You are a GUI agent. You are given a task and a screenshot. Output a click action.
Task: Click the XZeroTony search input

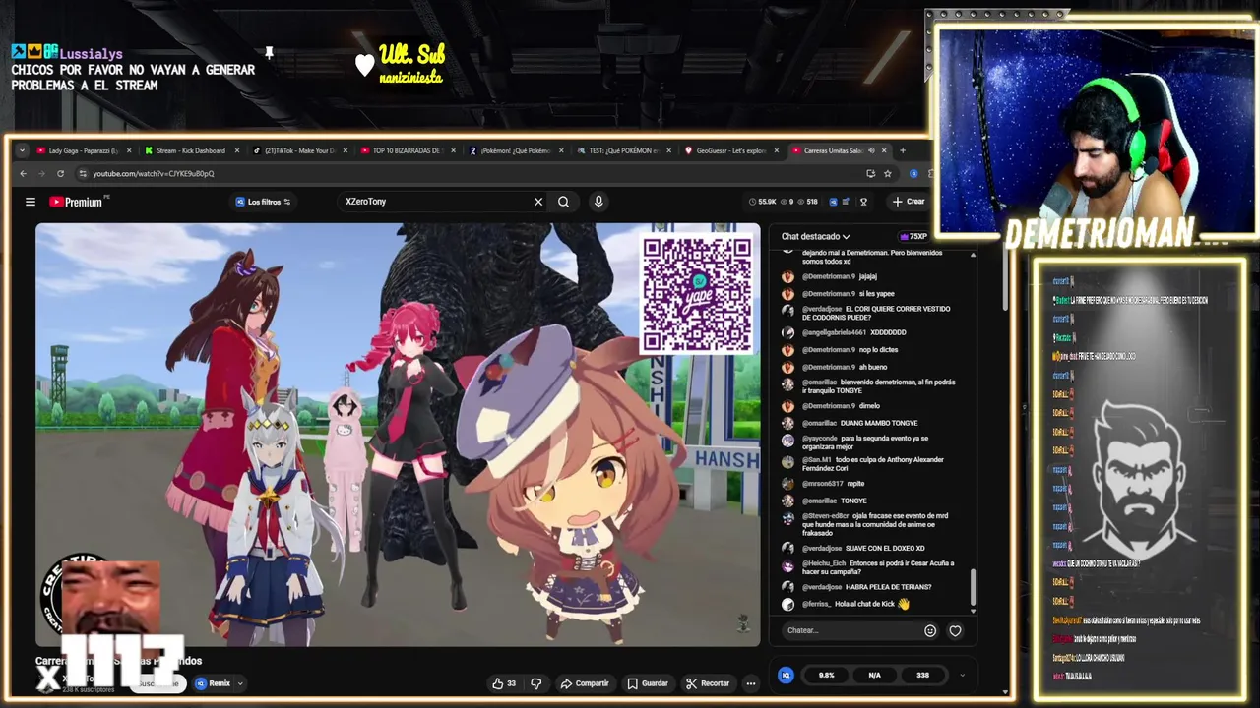pyautogui.click(x=433, y=202)
